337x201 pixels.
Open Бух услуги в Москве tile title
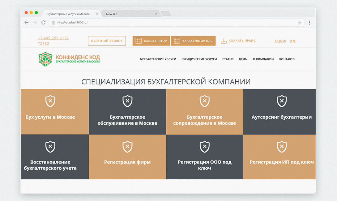tap(50, 117)
